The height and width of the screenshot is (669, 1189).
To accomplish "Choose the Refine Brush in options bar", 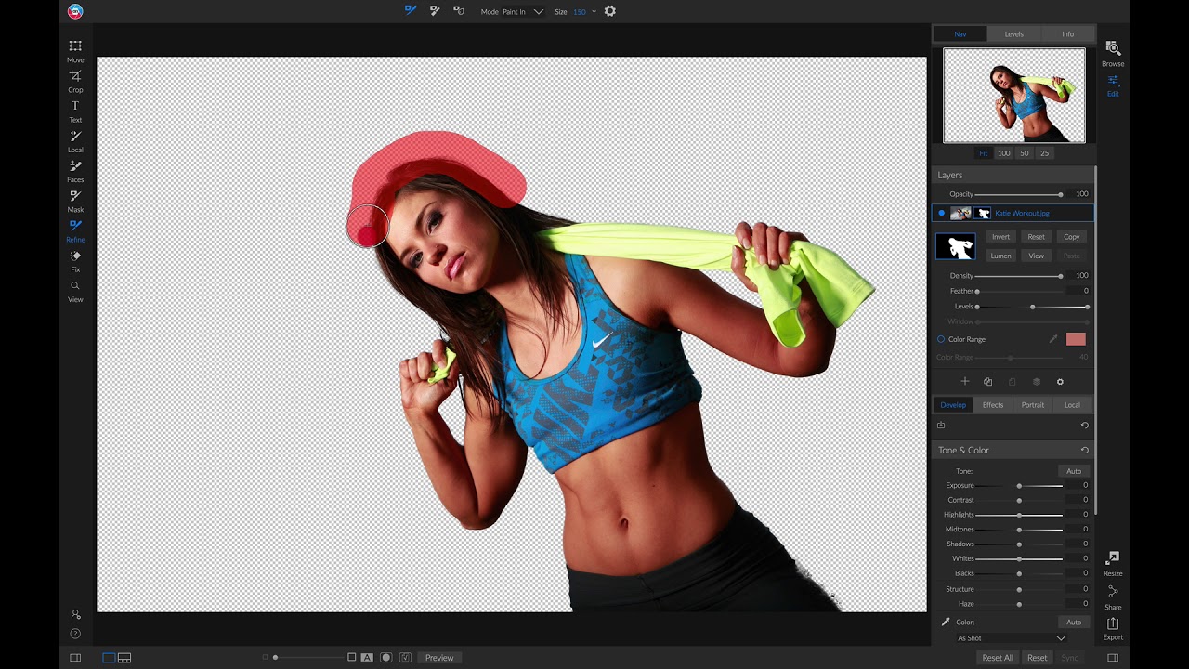I will point(411,11).
